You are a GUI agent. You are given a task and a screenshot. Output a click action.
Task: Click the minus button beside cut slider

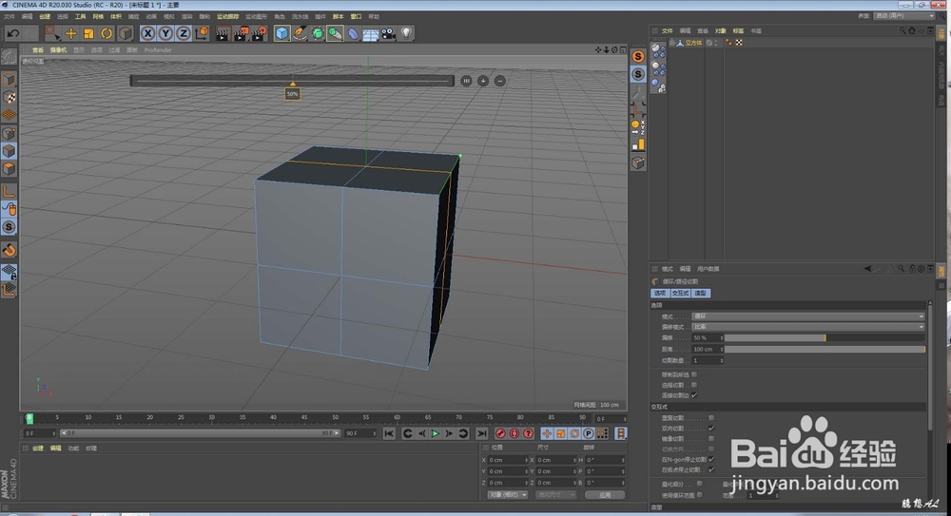[x=500, y=81]
